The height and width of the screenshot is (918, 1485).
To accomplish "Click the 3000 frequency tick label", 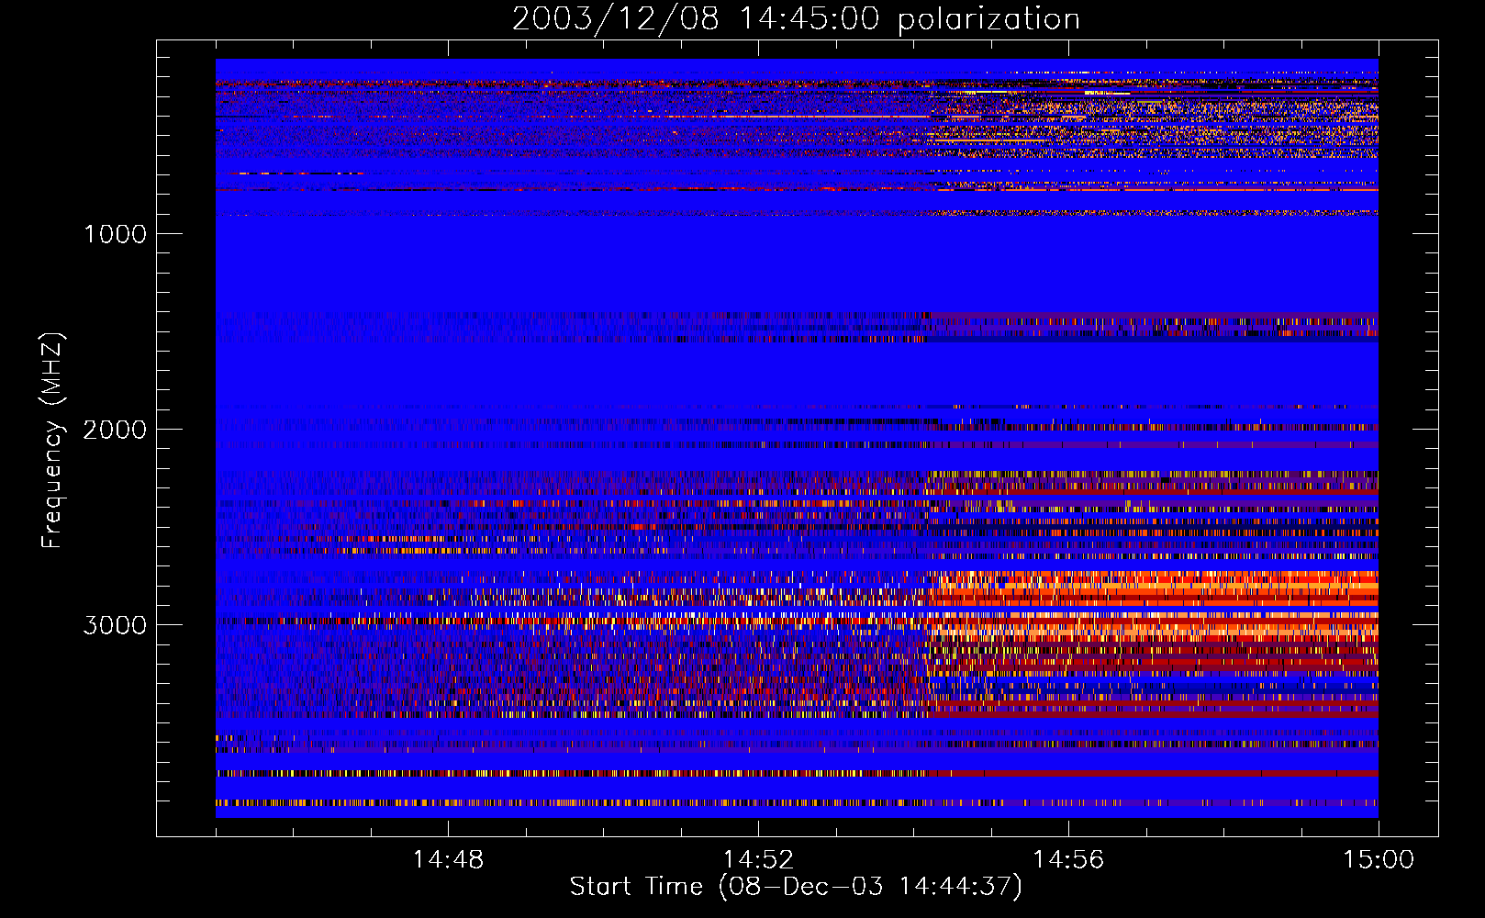I will point(115,625).
